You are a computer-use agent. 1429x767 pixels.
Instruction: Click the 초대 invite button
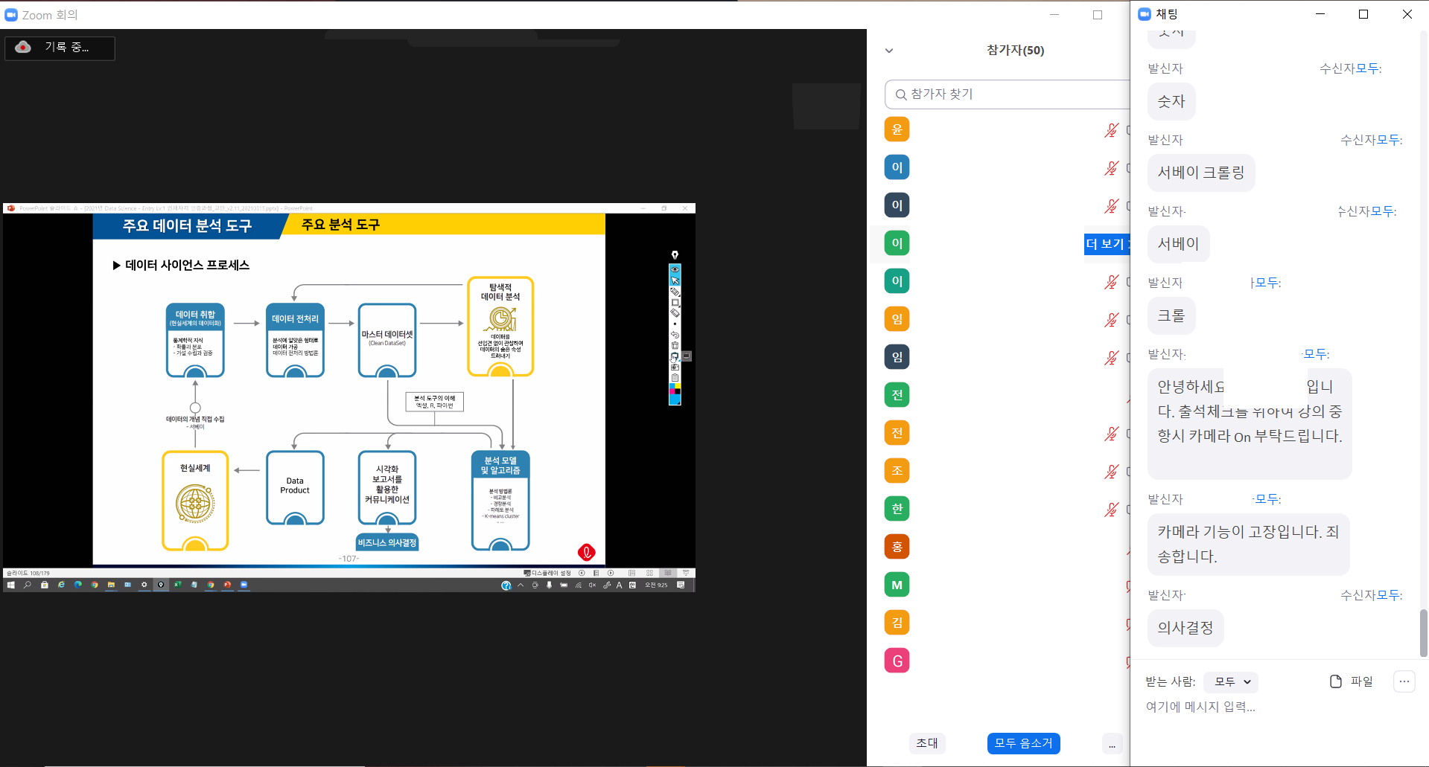[926, 743]
